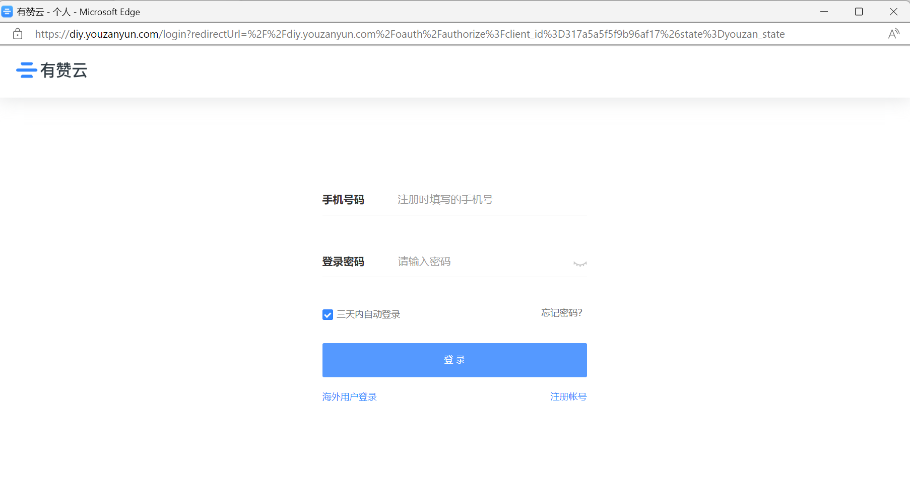Click the 三天内自动登录 label text
The image size is (910, 490).
point(368,314)
